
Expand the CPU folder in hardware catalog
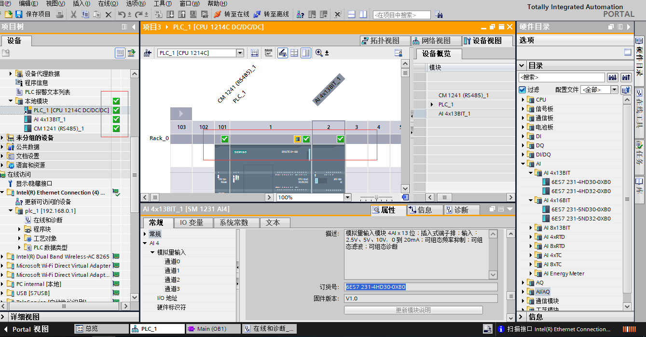pos(523,100)
